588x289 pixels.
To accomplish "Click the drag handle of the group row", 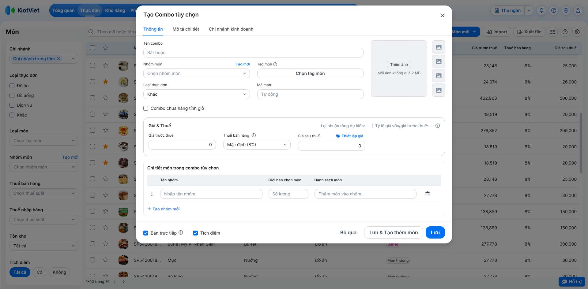I will (152, 194).
